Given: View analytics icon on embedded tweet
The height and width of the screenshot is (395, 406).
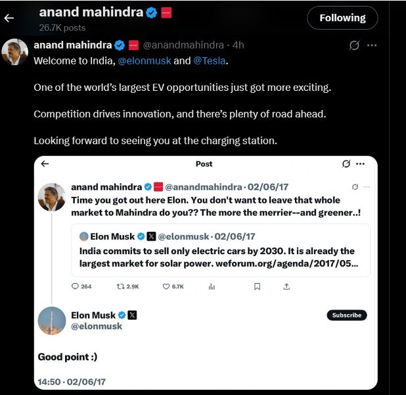Looking at the screenshot, I should [x=212, y=286].
